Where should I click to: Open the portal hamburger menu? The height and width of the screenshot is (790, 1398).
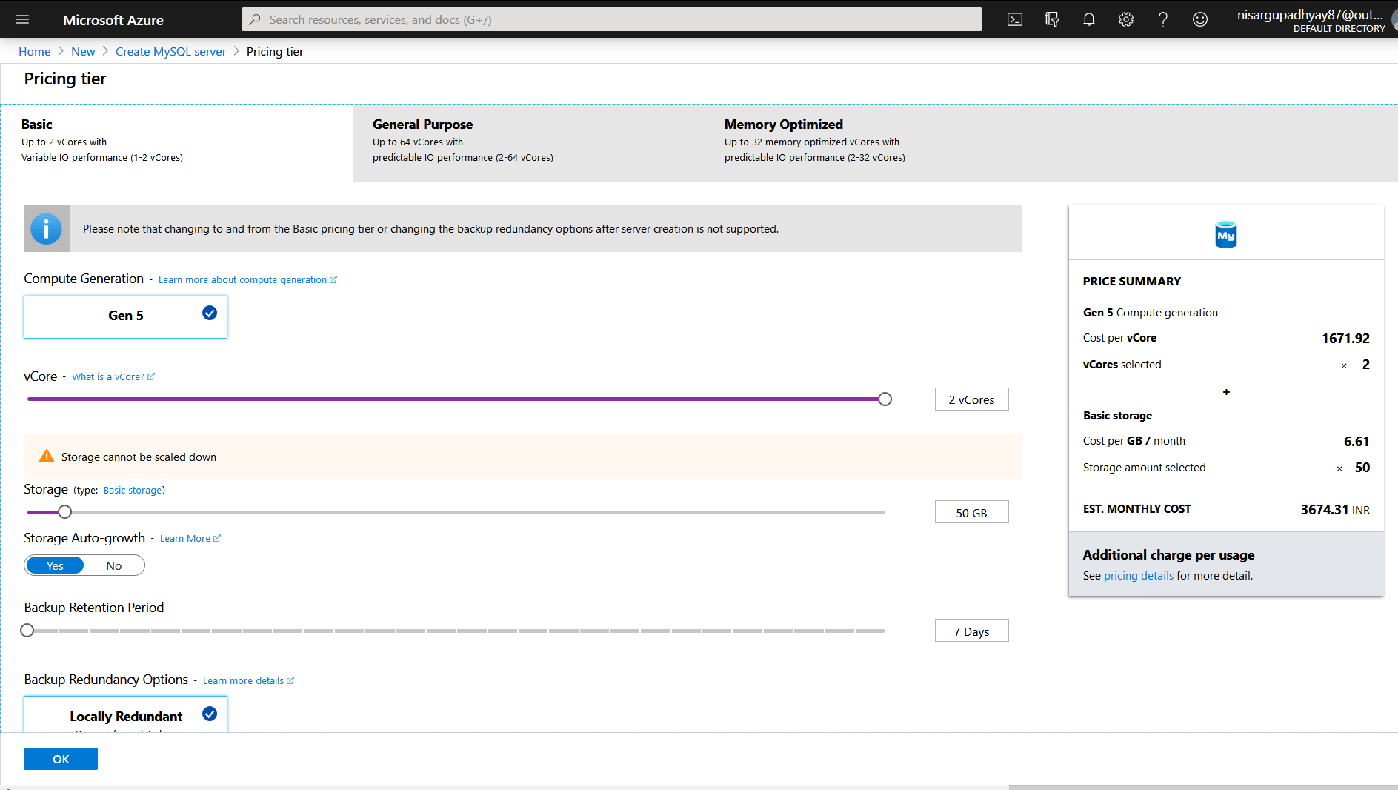tap(22, 20)
